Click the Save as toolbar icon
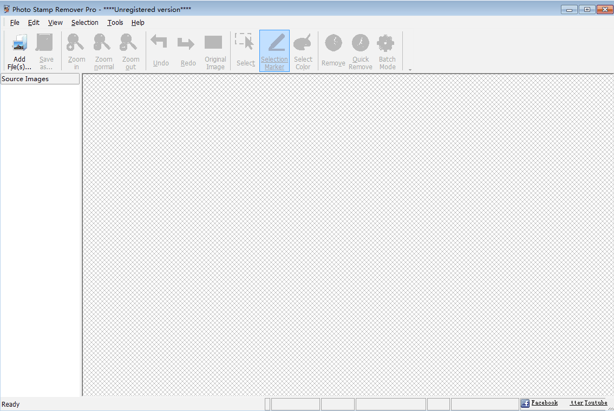The width and height of the screenshot is (614, 411). (x=46, y=51)
